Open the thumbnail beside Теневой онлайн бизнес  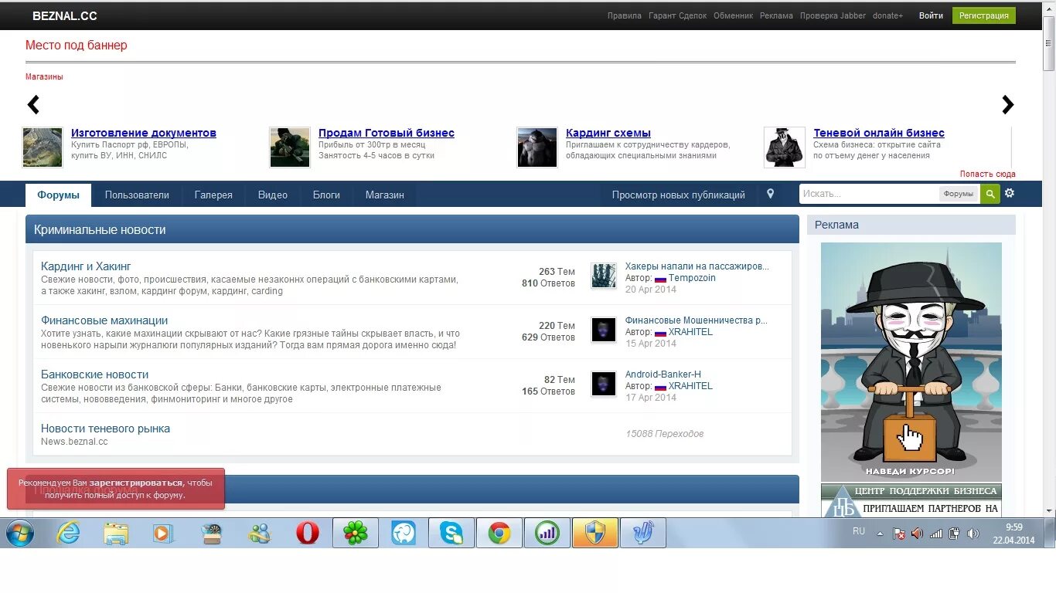click(x=785, y=147)
